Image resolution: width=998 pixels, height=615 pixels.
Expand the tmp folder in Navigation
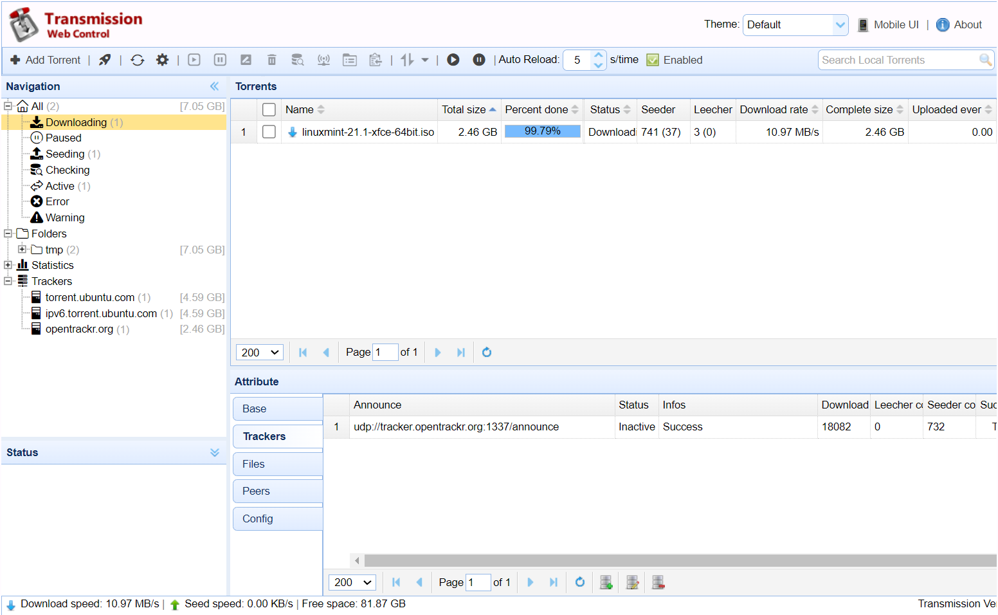pyautogui.click(x=22, y=250)
